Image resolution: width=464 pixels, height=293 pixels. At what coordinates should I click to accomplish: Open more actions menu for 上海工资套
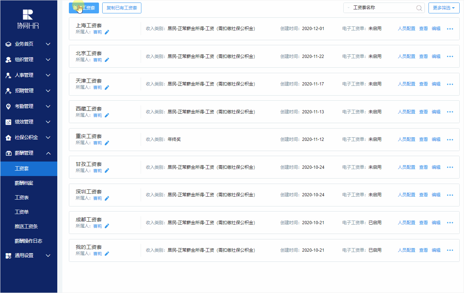coord(450,29)
